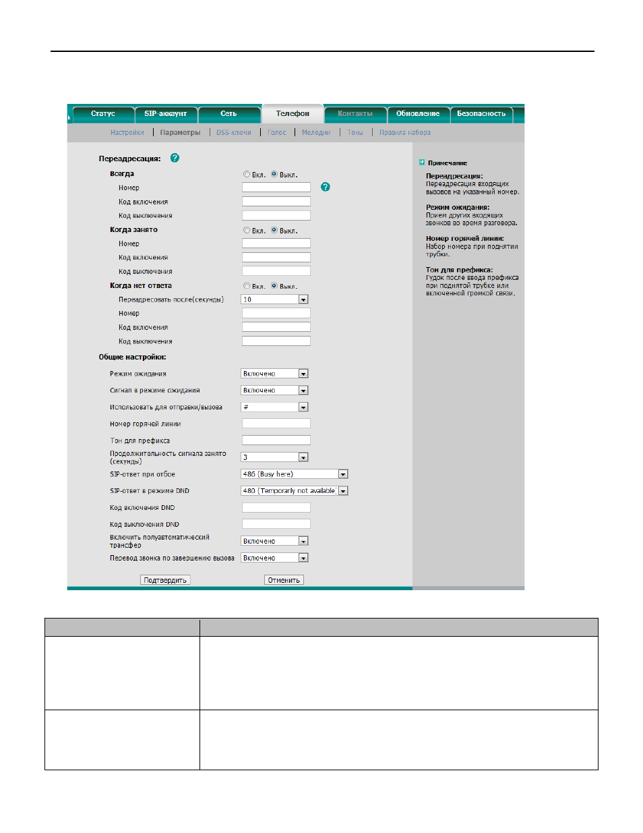This screenshot has width=643, height=833.
Task: Select Выкл. radio for Когда занято
Action: tap(274, 230)
